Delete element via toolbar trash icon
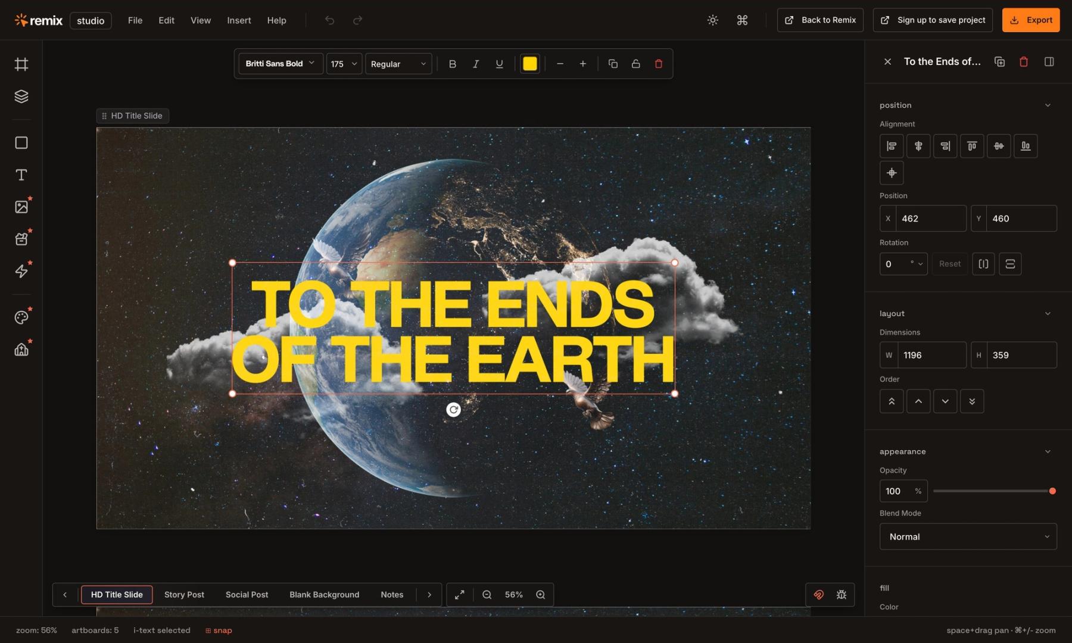Viewport: 1072px width, 643px height. tap(659, 64)
